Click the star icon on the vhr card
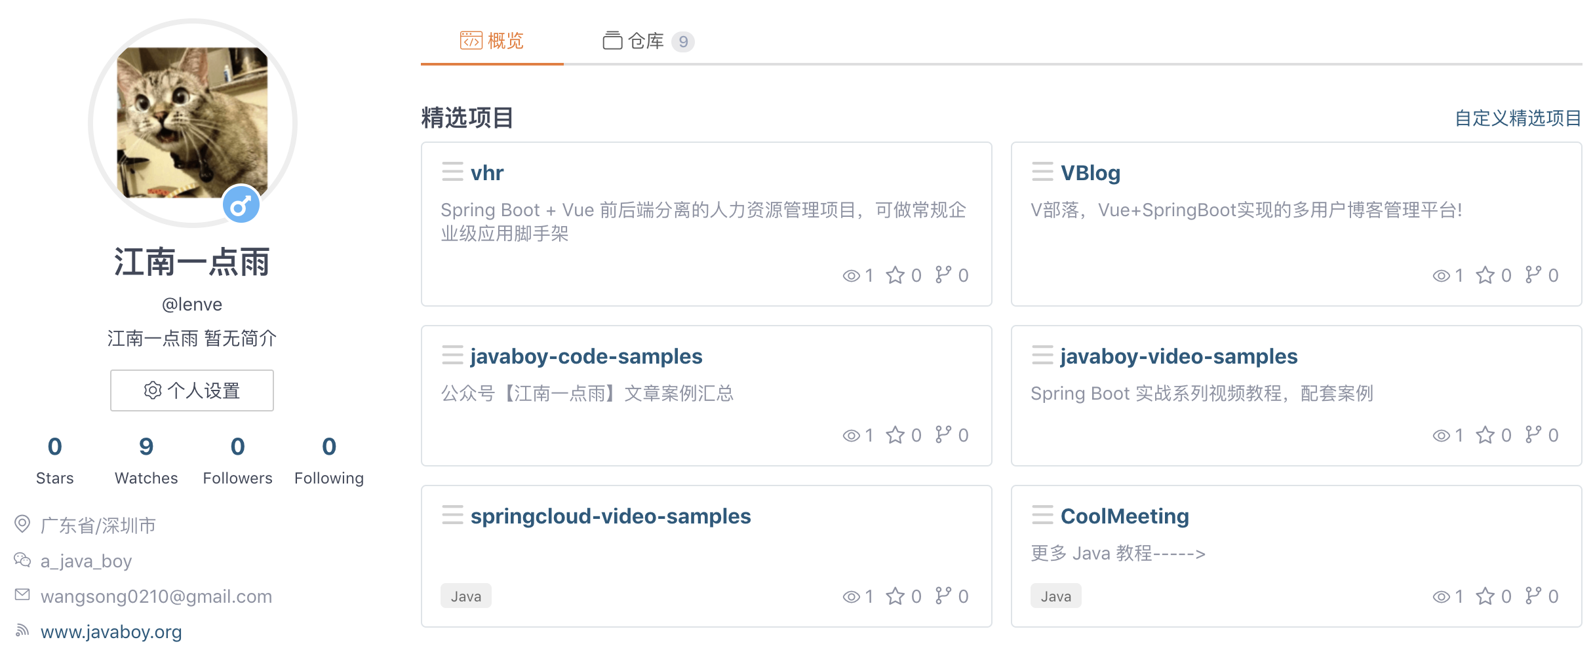 pos(895,275)
